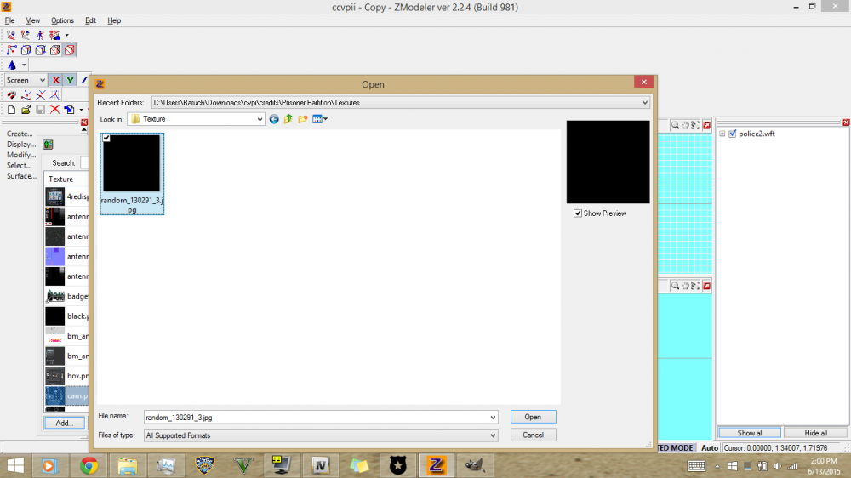Click the Add... texture button
The height and width of the screenshot is (478, 851).
coord(64,423)
